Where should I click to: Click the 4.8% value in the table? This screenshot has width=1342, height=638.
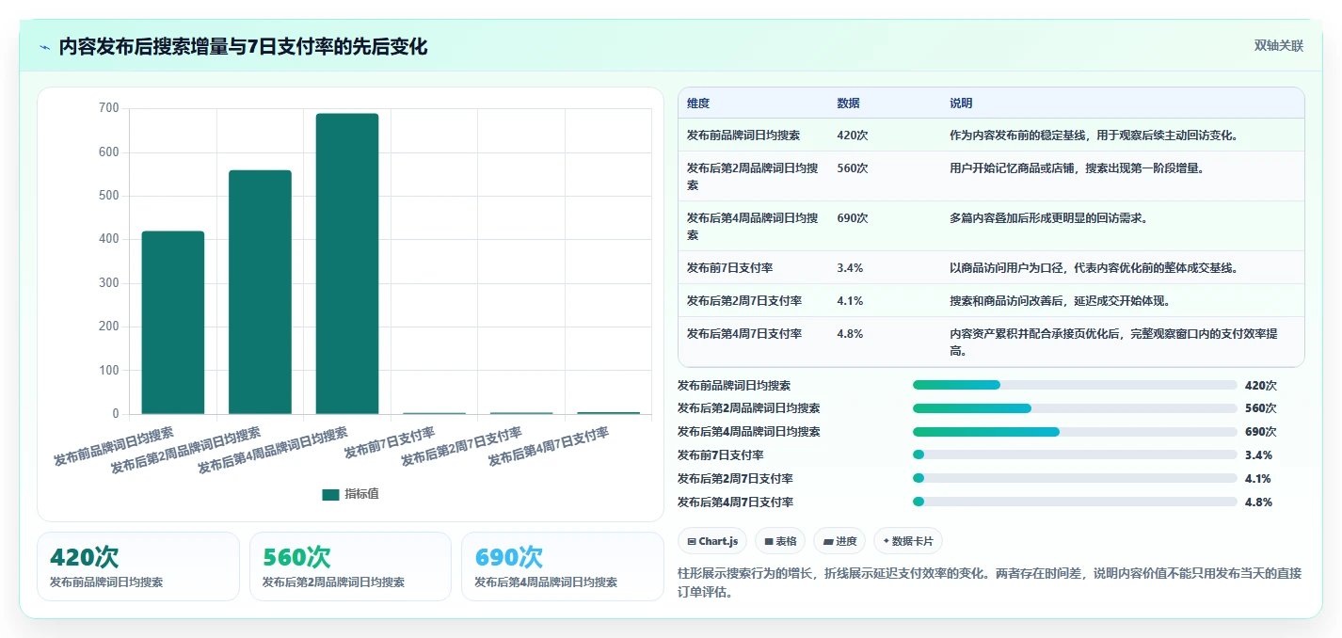tap(850, 334)
